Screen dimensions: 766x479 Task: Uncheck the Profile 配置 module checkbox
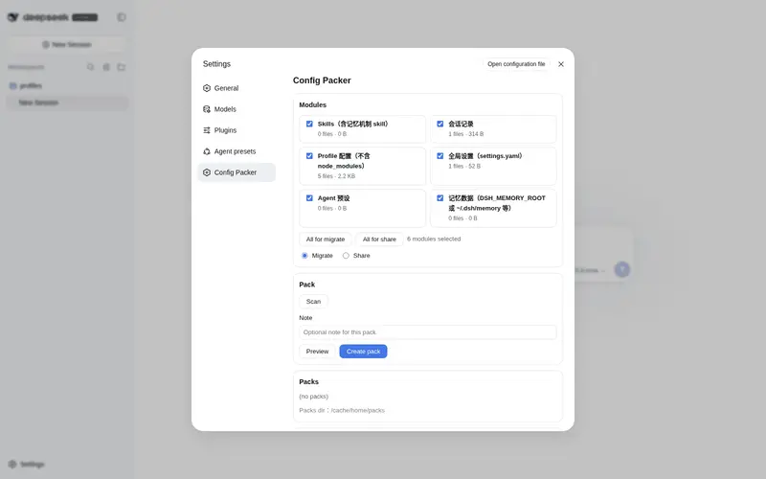309,156
